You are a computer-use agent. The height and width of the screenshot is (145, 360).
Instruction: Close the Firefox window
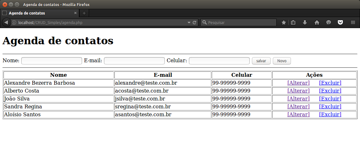(5, 4)
